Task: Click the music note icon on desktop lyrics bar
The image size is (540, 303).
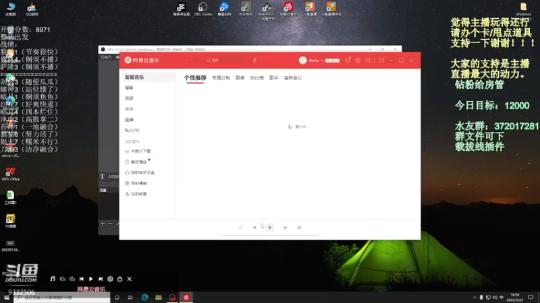Action: point(53,279)
